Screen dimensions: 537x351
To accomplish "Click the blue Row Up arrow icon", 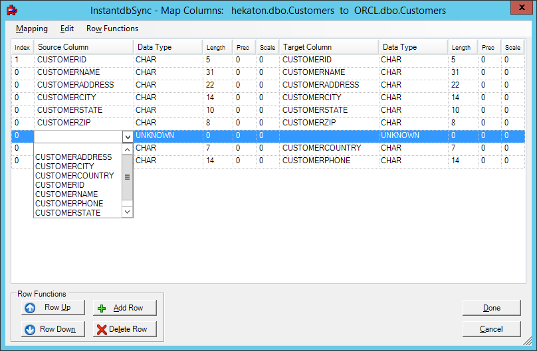I will (x=30, y=308).
